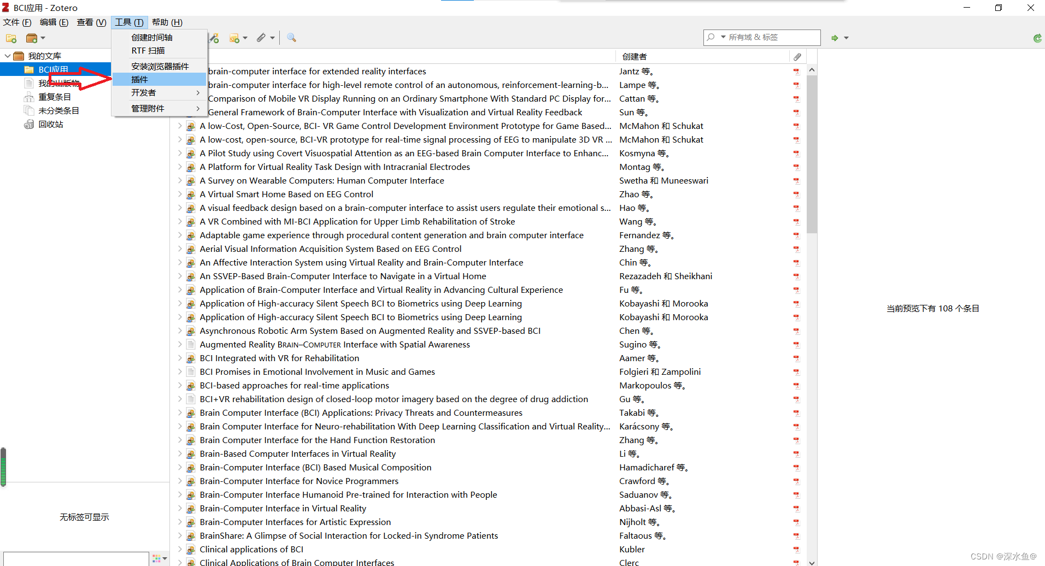Click the Add Attachment paperclip icon
This screenshot has height=566, width=1045.
(x=261, y=38)
